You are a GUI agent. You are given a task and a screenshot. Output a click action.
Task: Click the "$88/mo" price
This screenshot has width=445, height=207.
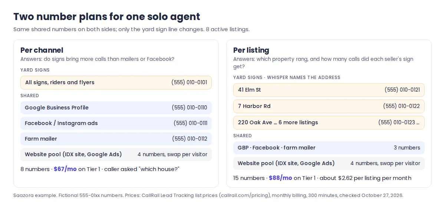tap(280, 178)
